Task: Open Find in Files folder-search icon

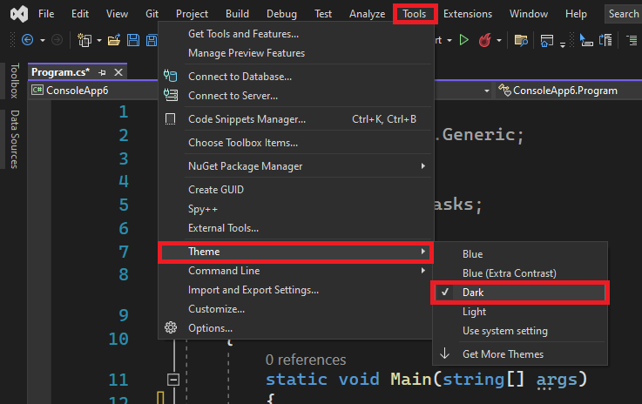Action: (x=521, y=40)
